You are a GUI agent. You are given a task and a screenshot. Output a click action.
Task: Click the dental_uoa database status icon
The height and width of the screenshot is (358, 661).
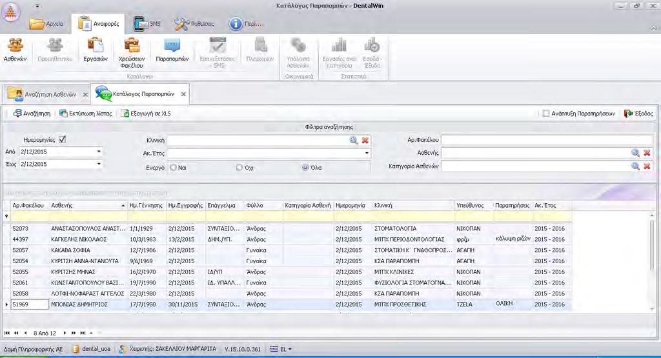[x=76, y=349]
